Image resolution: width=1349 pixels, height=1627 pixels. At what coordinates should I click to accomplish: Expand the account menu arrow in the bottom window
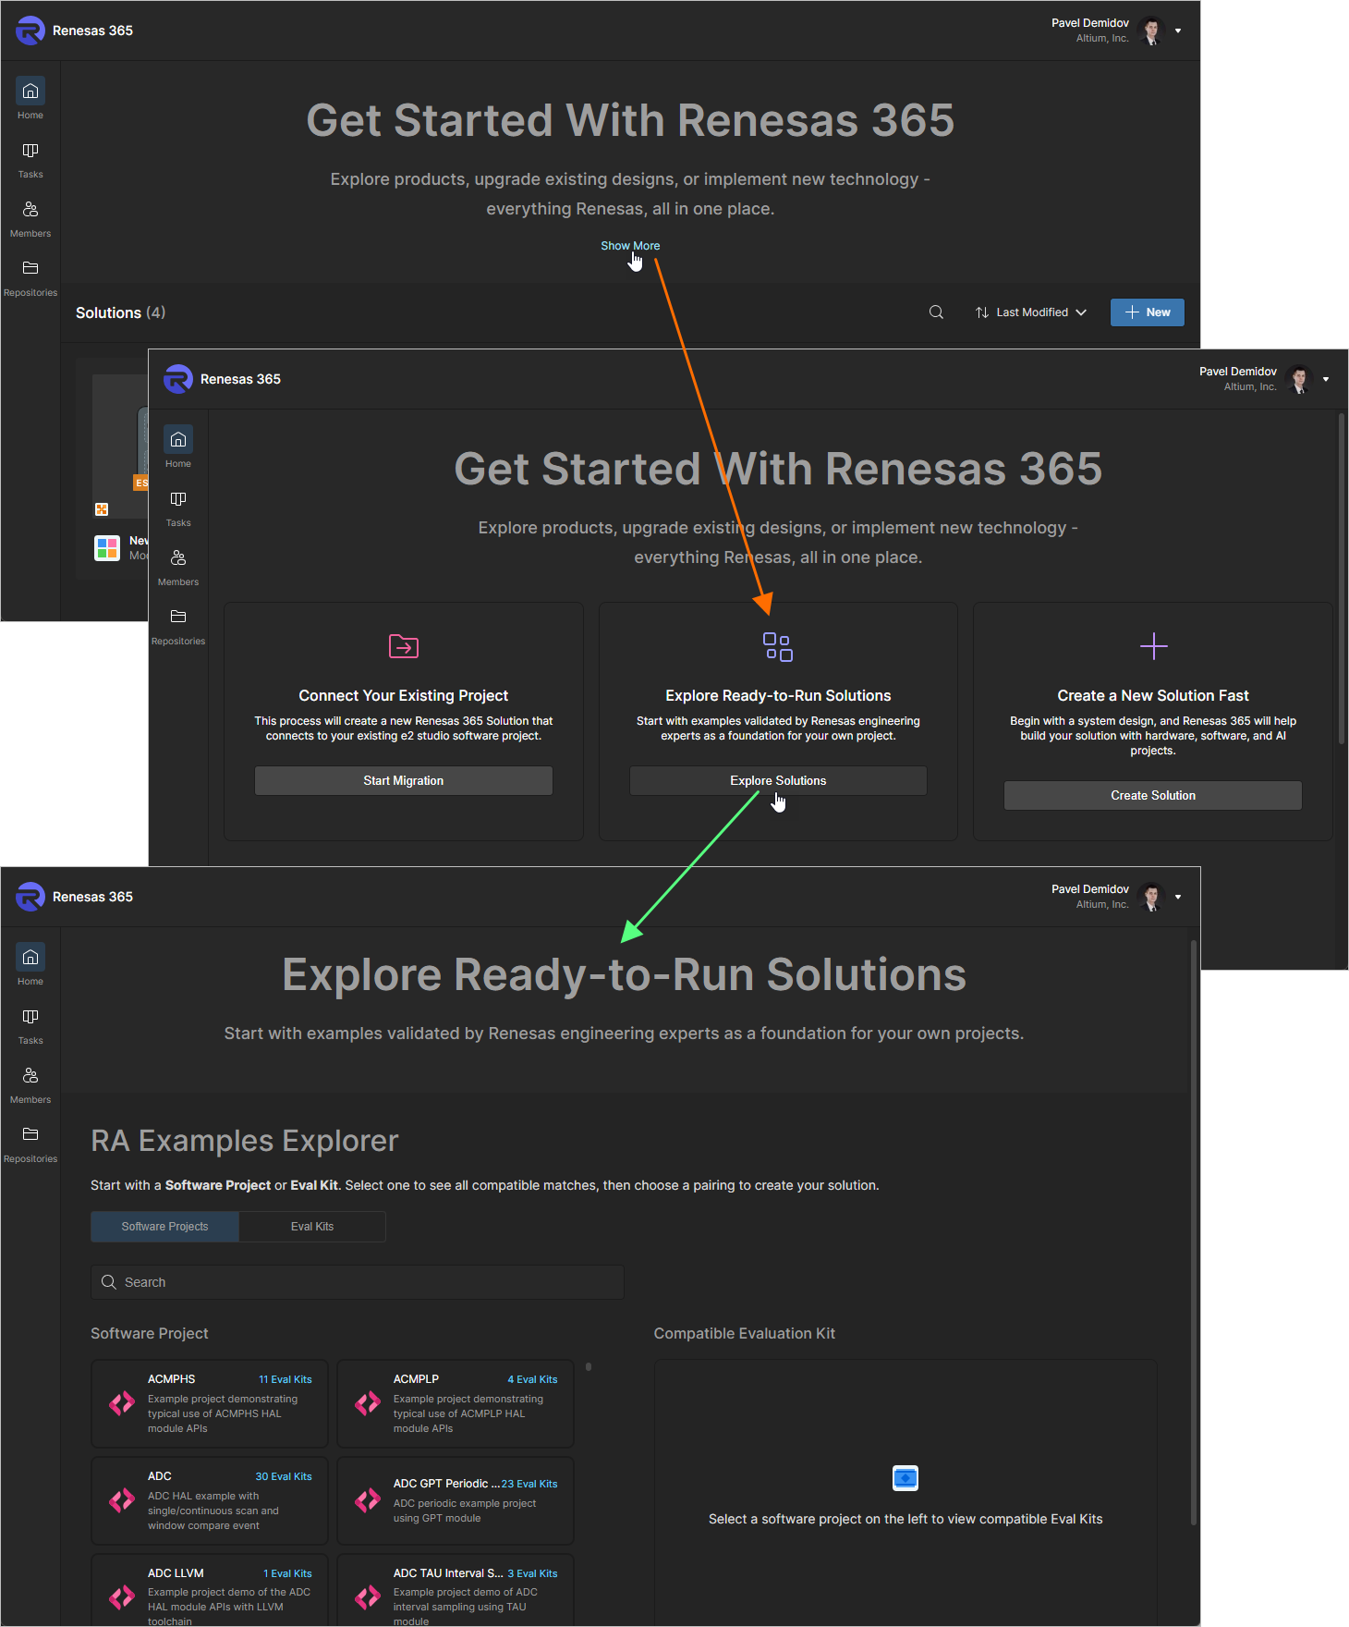pyautogui.click(x=1178, y=897)
